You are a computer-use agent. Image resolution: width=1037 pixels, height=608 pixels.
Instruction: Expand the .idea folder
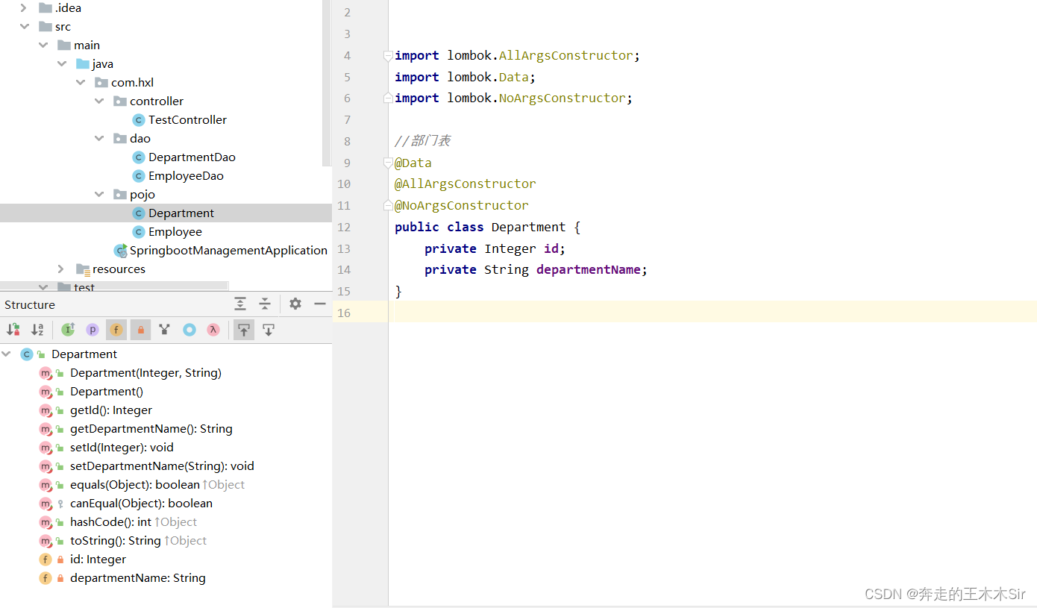coord(25,8)
